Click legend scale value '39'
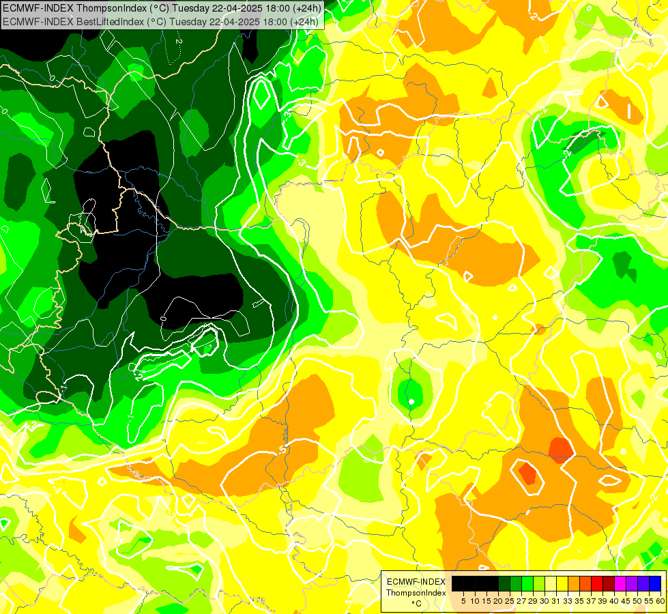668x614 pixels. coord(602,601)
